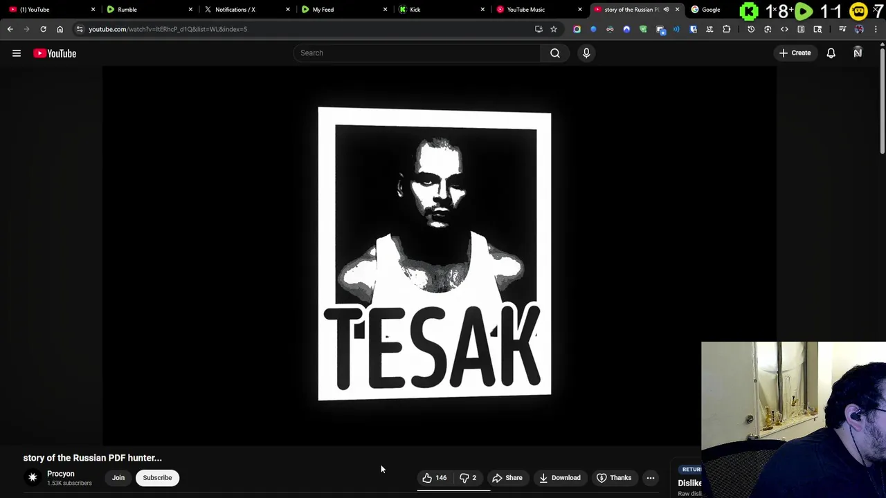Click the browser forward arrow
886x498 pixels.
(x=27, y=29)
